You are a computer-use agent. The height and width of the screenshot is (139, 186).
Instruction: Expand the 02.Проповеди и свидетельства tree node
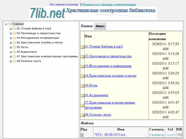click(11, 33)
